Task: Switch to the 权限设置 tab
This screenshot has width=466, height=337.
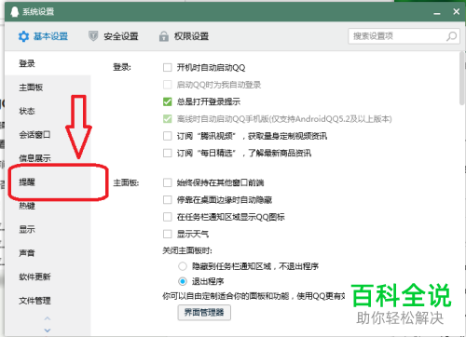Action: point(184,36)
